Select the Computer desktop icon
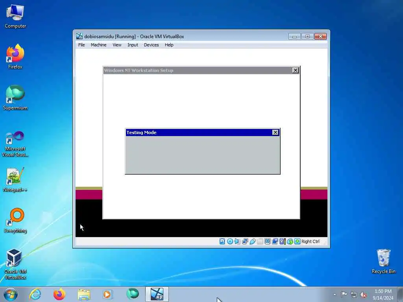The height and width of the screenshot is (302, 403). pos(15,17)
